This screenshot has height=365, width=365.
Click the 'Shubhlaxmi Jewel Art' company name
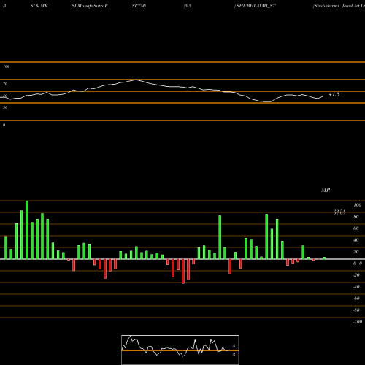(337, 6)
